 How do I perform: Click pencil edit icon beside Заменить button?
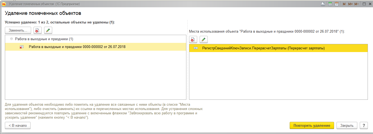pyautogui.click(x=48, y=30)
